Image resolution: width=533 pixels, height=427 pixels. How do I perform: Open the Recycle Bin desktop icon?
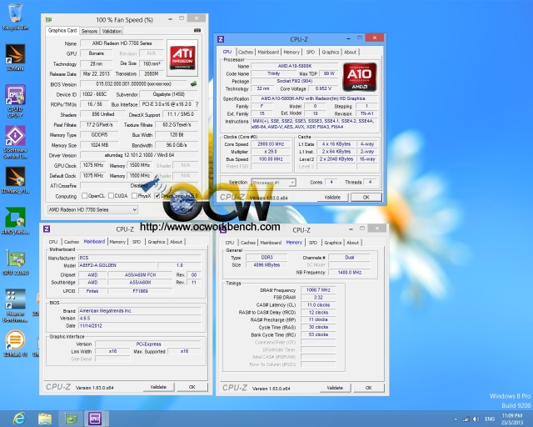coord(15,17)
